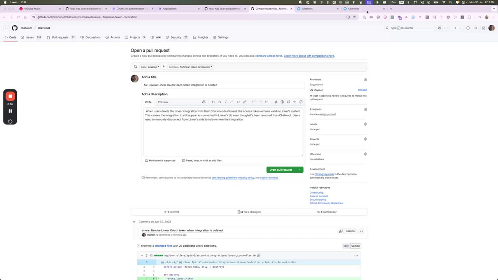Open the create new plus dropdown
The height and width of the screenshot is (280, 498).
click(457, 28)
